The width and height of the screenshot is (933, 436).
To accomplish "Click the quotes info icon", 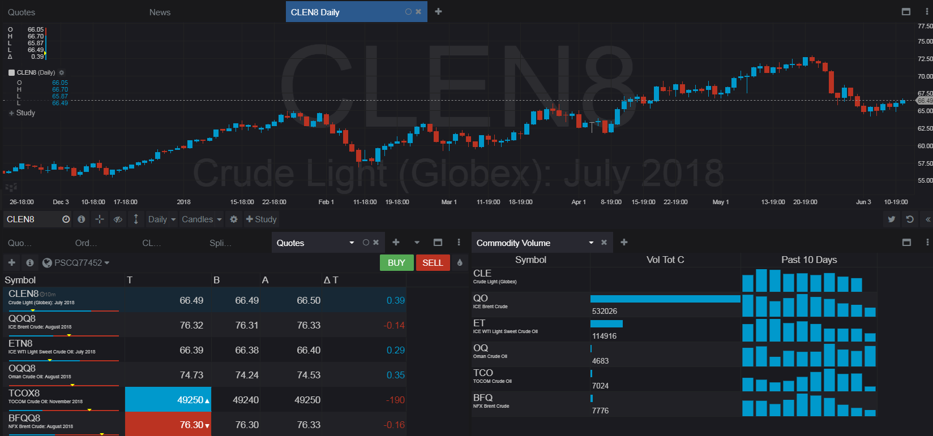I will (x=30, y=262).
